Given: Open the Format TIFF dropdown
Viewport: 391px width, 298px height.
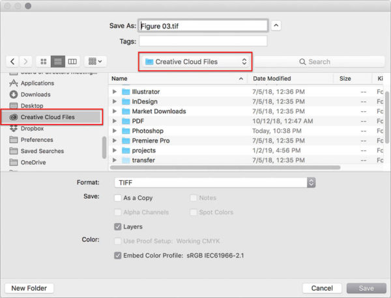Looking at the screenshot, I should coord(215,182).
